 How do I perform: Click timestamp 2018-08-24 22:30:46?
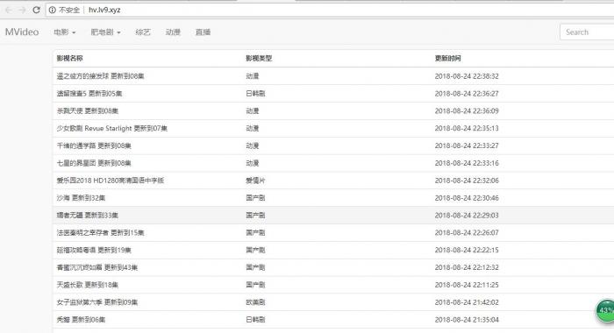467,198
